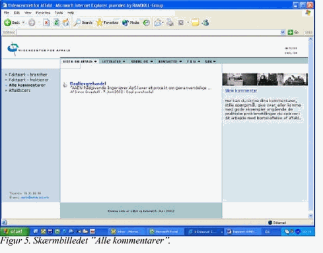Open the Internet Explorer taskbar group
323x253 pixels.
(x=205, y=232)
